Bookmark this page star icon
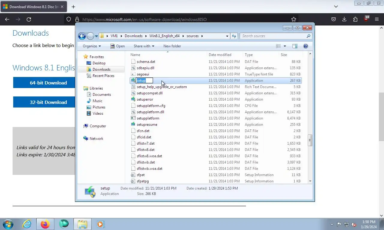The height and width of the screenshot is (230, 384). [294, 19]
